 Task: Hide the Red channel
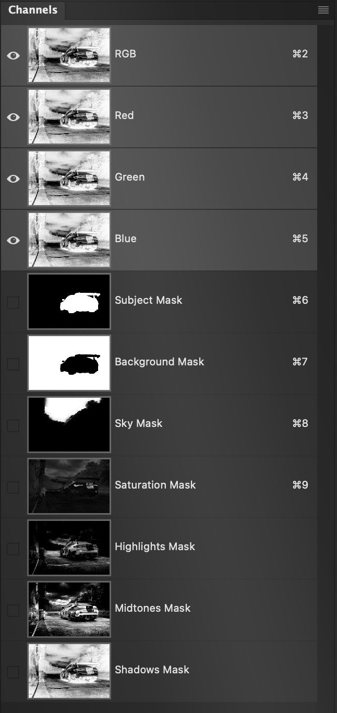coord(13,117)
